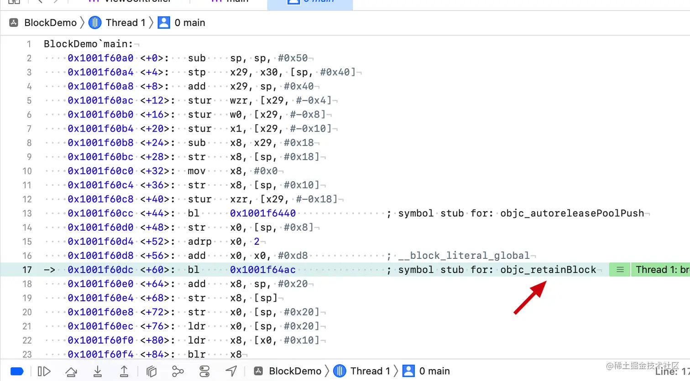Screen dimensions: 690x381
Task: Click line number 17 in the gutter
Action: click(x=27, y=270)
